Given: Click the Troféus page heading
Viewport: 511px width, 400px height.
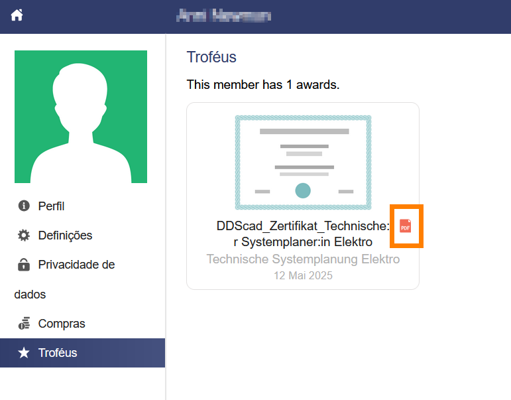Looking at the screenshot, I should point(211,57).
